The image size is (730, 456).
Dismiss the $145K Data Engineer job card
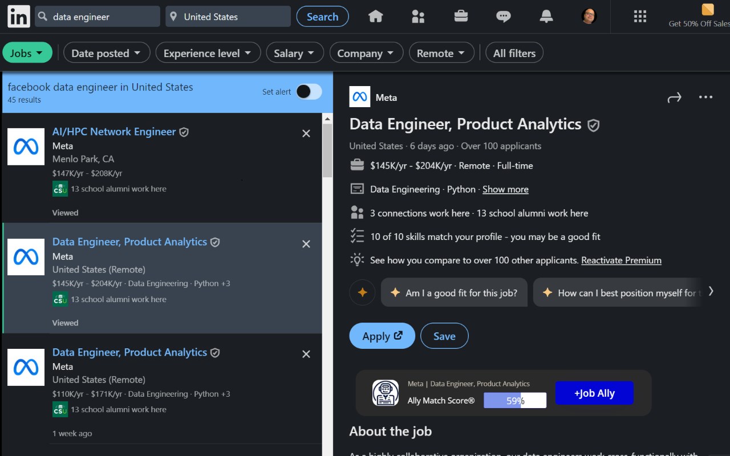point(306,244)
